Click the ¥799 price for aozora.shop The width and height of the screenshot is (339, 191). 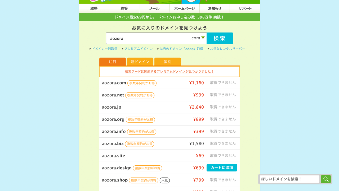(x=199, y=180)
